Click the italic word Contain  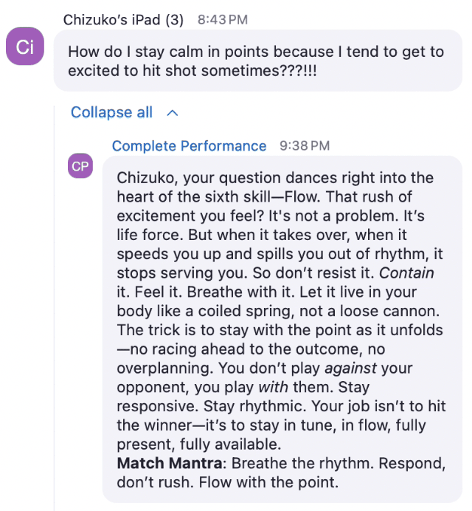point(406,273)
